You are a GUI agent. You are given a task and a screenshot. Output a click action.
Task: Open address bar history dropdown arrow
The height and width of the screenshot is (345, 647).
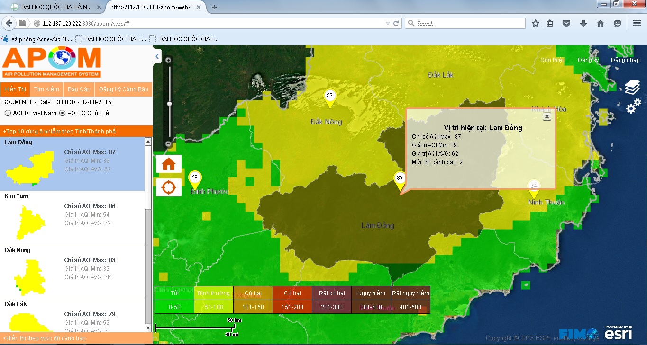coord(388,23)
